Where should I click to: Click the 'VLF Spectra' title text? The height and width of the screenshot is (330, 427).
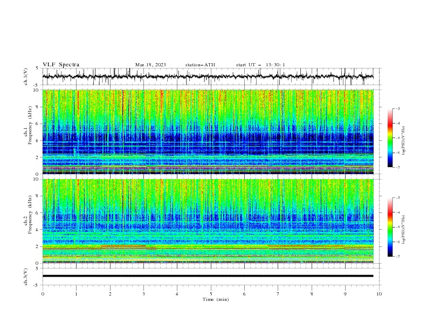[x=61, y=65]
